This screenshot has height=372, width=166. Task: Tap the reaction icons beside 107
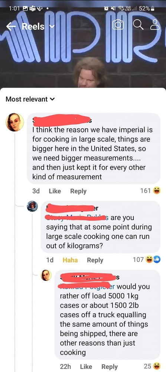point(153,260)
